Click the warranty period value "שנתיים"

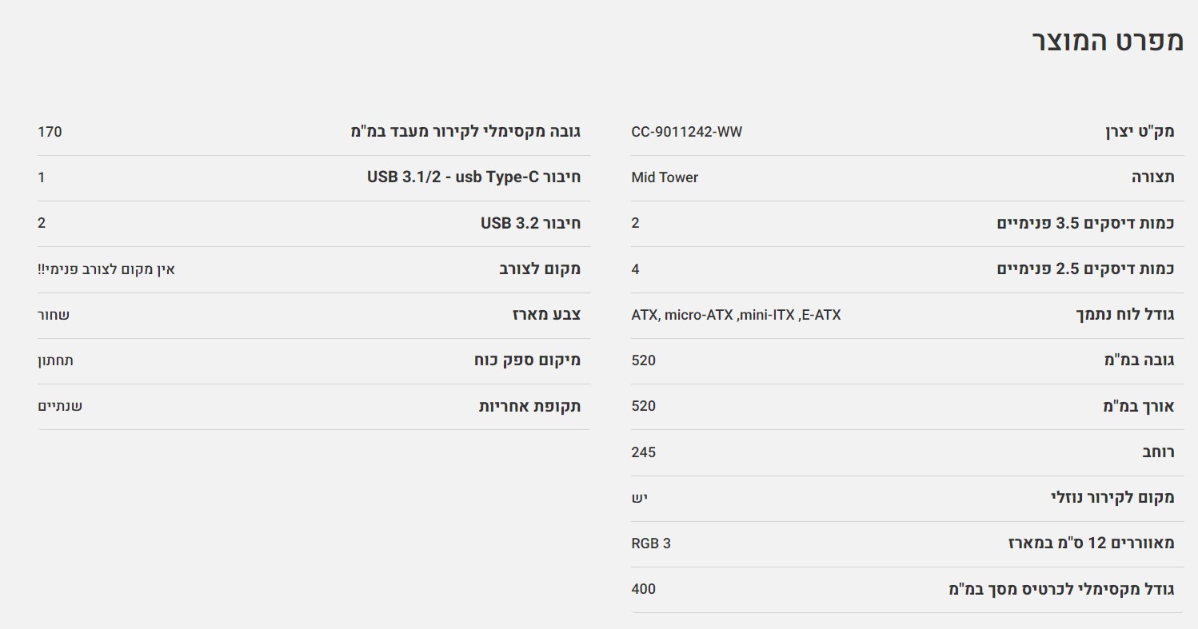point(60,406)
